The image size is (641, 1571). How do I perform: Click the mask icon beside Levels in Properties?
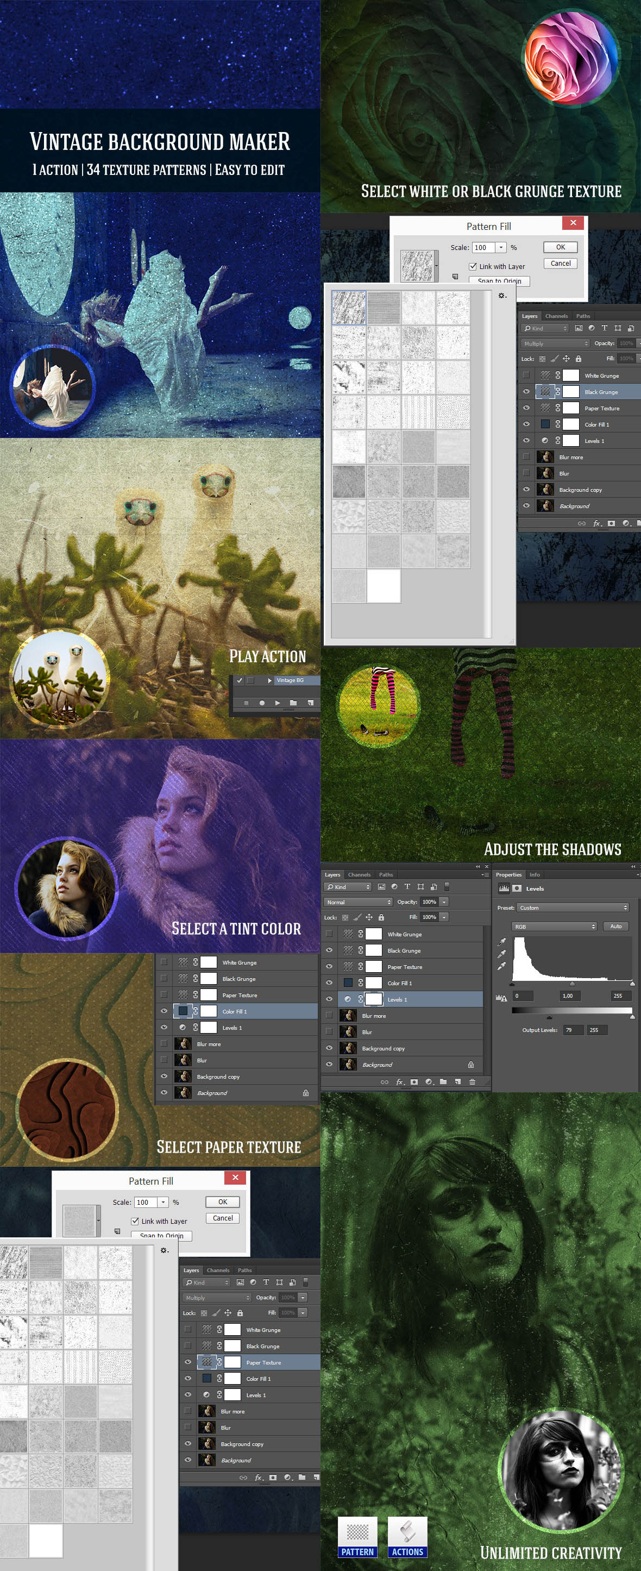pyautogui.click(x=517, y=888)
